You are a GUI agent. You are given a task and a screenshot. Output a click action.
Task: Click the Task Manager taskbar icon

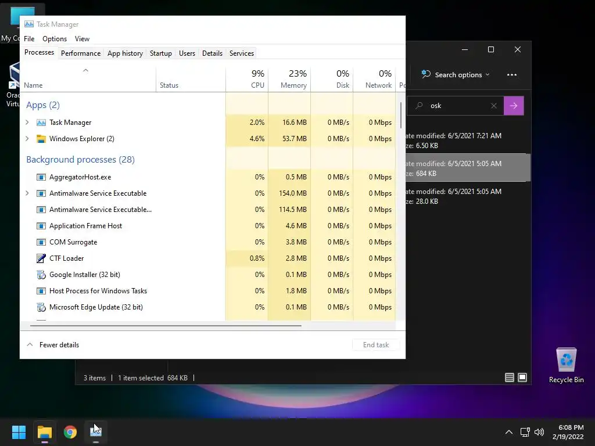[96, 432]
